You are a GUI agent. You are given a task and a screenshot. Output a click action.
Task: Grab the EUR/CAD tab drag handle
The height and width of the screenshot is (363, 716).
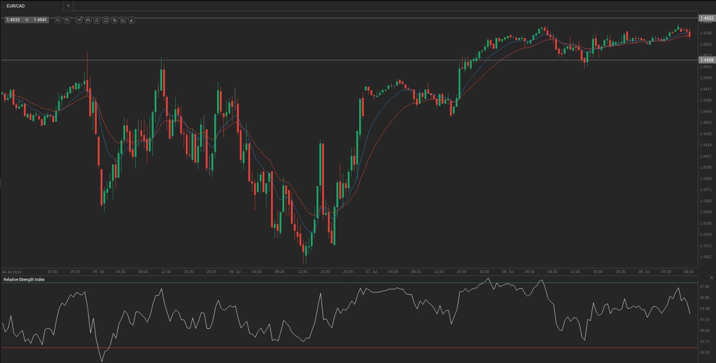click(4, 6)
